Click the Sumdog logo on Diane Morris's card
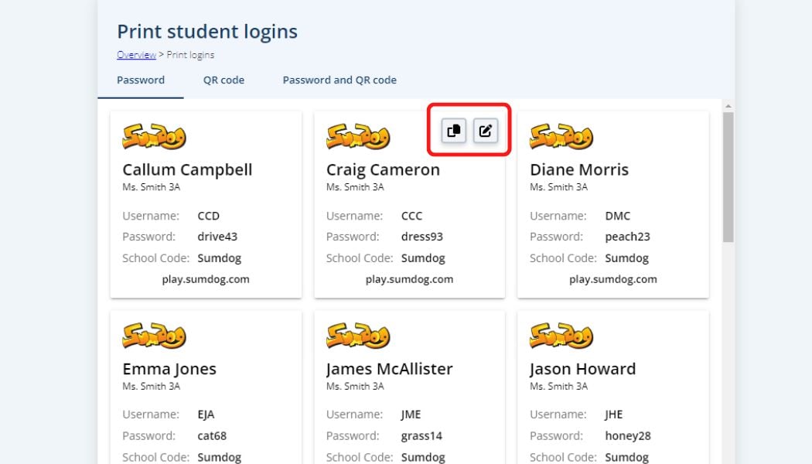Screen dimensions: 812x464 pos(559,135)
